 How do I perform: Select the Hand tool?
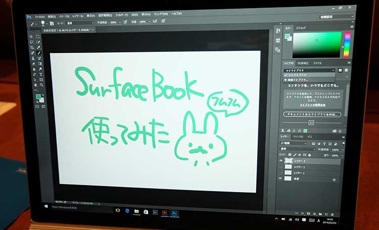click(35, 85)
